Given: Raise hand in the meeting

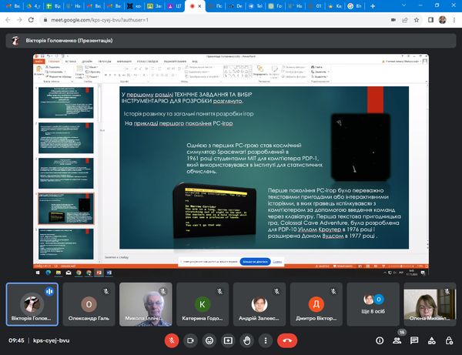Looking at the screenshot, I should [247, 340].
